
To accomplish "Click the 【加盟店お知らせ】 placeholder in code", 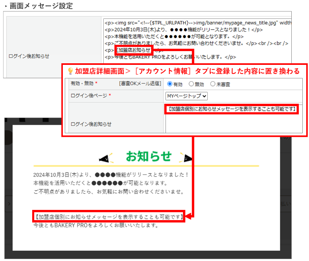I will click(x=134, y=50).
